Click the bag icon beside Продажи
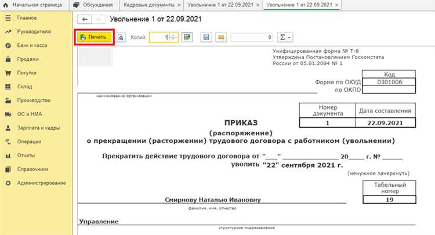 pos(8,59)
